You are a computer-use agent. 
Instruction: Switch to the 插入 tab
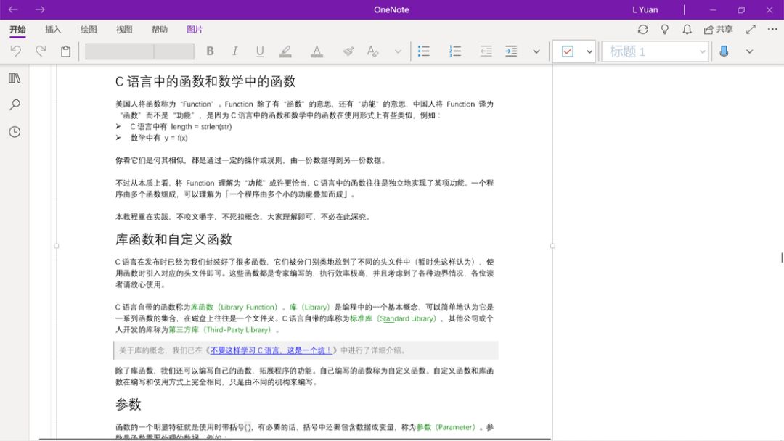[x=53, y=30]
